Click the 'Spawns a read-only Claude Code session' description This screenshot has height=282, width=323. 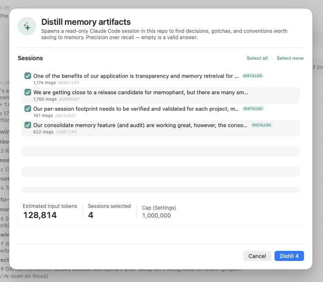pos(164,34)
